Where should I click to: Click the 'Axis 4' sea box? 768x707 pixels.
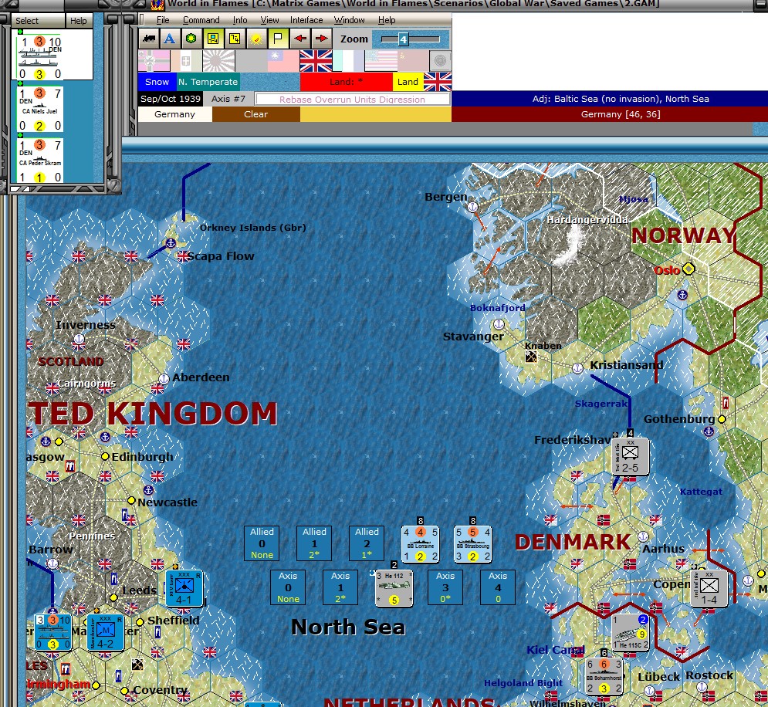(x=498, y=587)
